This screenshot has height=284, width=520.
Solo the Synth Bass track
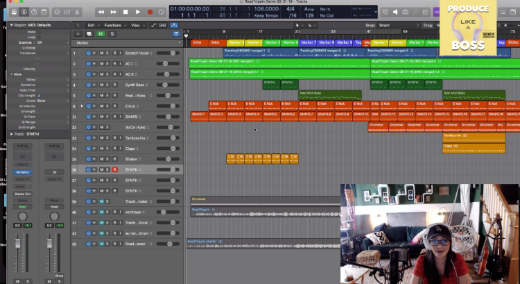tap(107, 85)
